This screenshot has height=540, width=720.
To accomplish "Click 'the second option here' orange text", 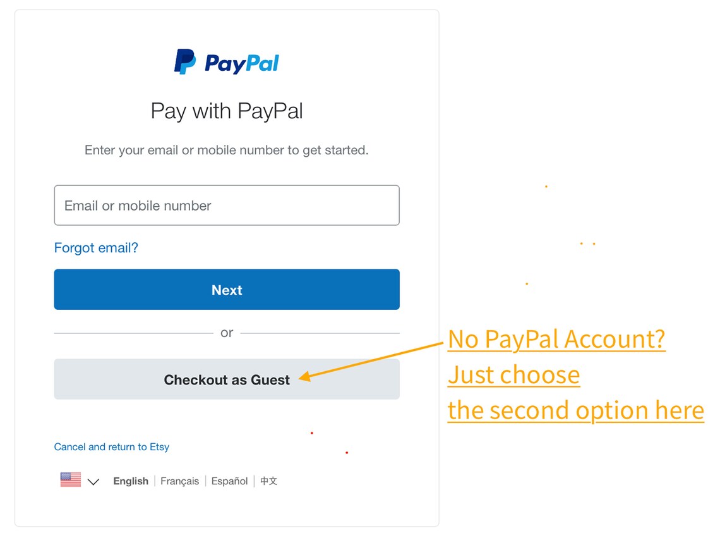I will click(576, 410).
